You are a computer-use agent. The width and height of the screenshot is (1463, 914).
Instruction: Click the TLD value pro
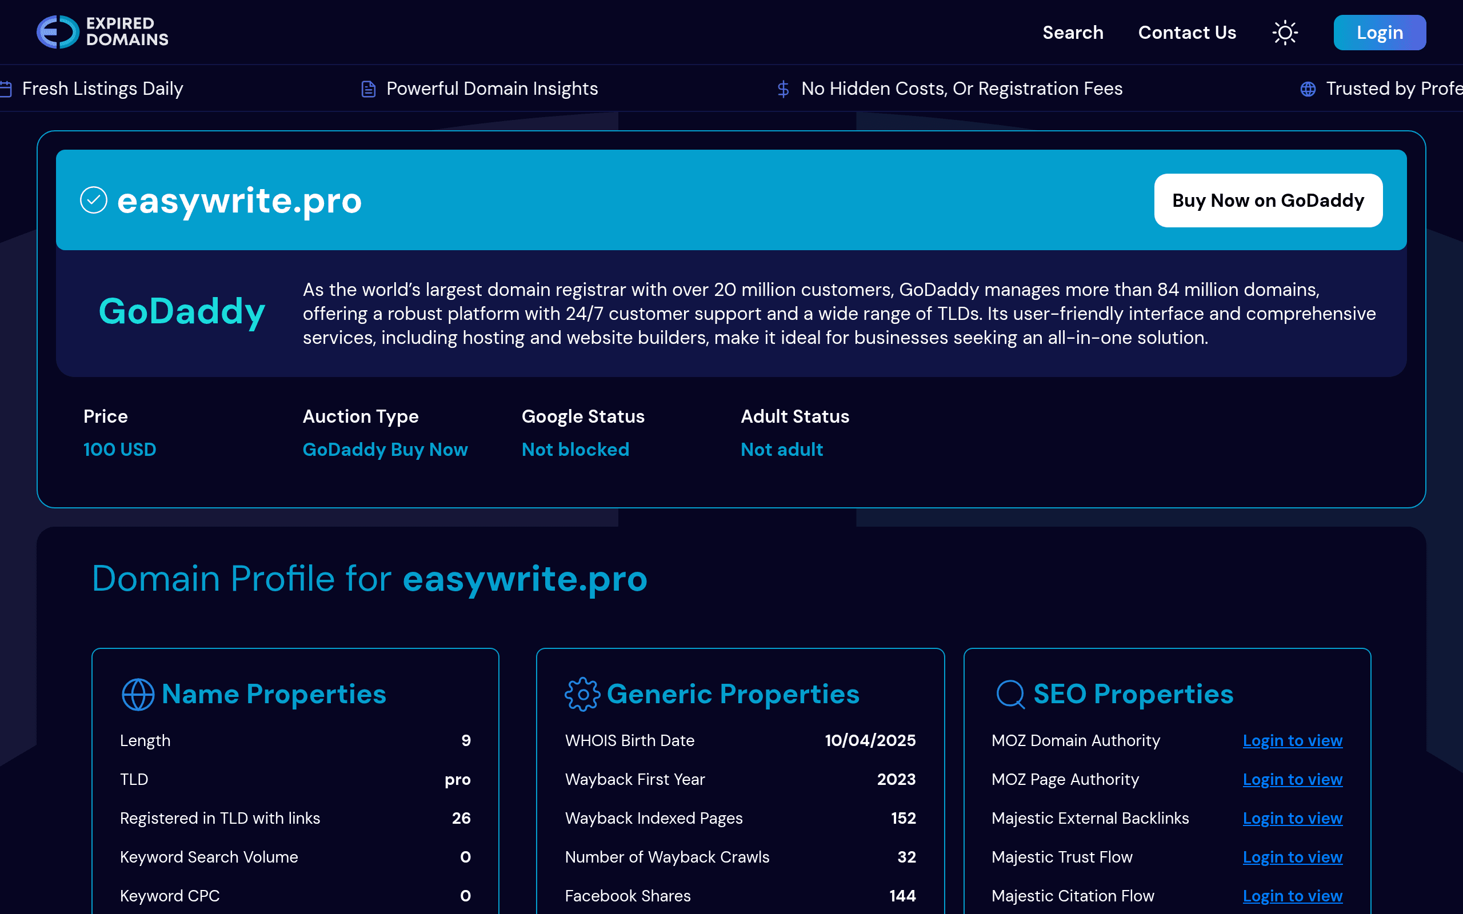[x=458, y=779]
